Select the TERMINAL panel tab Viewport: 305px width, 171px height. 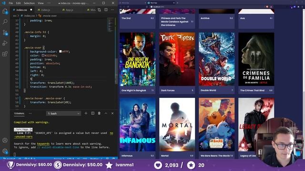point(19,114)
